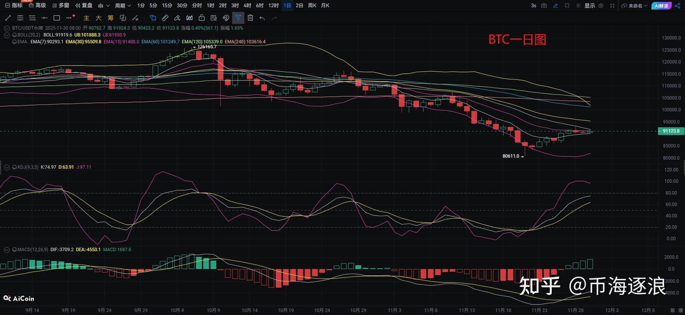Undo the last chart action
Screen dimensions: 685x315
262,18
